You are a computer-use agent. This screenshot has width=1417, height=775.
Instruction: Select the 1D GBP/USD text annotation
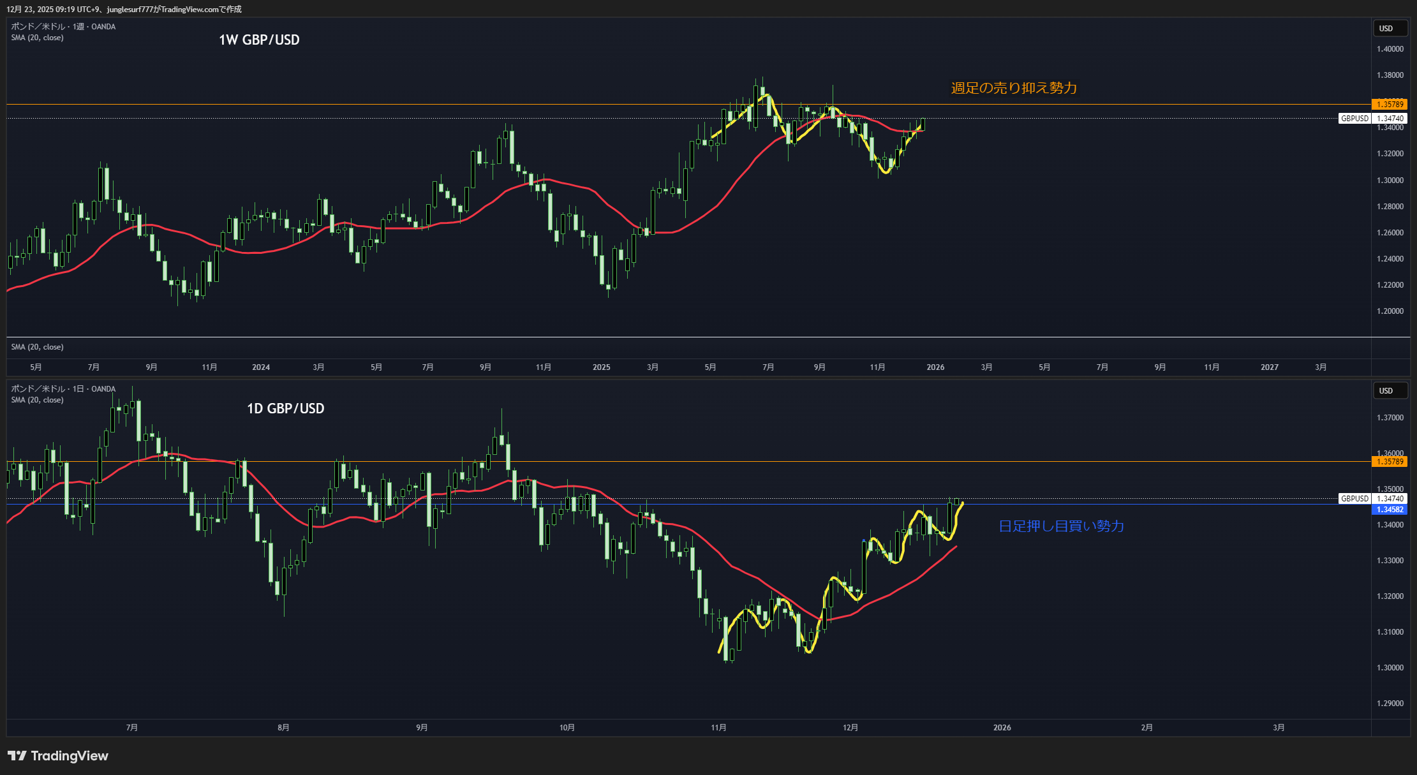pos(285,408)
